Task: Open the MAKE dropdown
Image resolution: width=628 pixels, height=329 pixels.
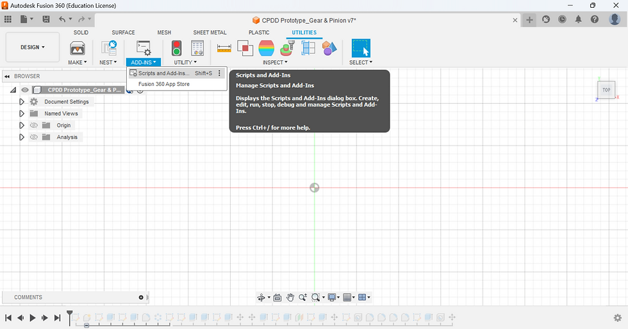Action: (x=78, y=62)
